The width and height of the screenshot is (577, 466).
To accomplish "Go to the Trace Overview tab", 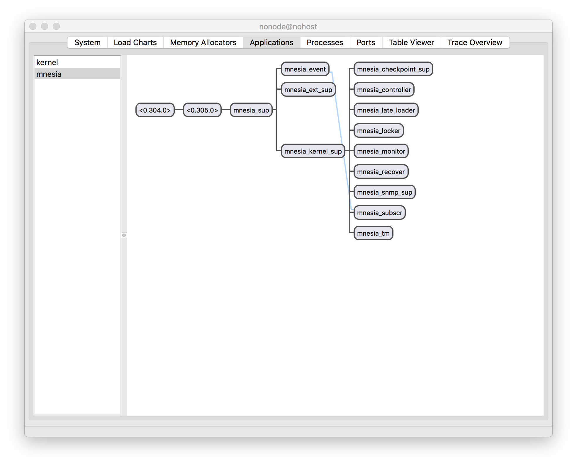I will click(x=474, y=42).
